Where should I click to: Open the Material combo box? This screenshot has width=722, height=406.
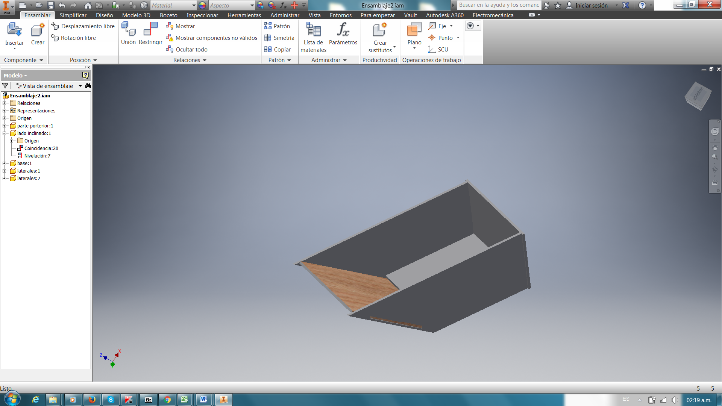coord(173,5)
